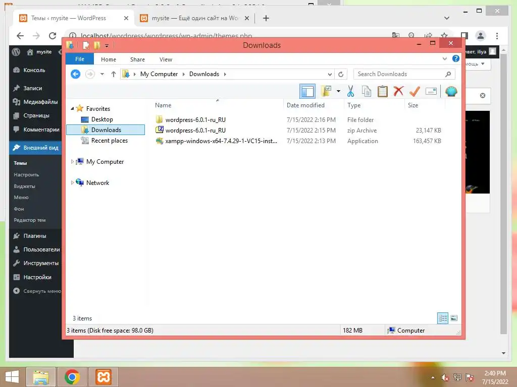Image resolution: width=517 pixels, height=387 pixels.
Task: Switch to details view icon
Action: coord(442,318)
